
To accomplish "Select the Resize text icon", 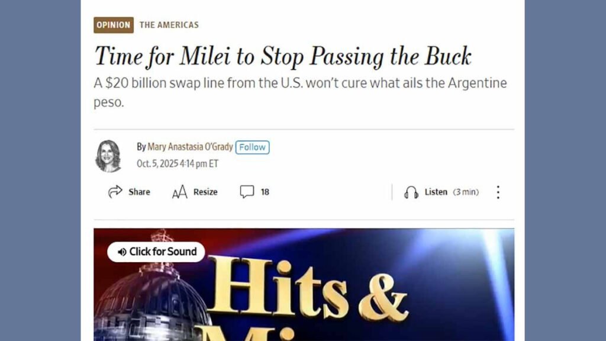I will point(180,192).
